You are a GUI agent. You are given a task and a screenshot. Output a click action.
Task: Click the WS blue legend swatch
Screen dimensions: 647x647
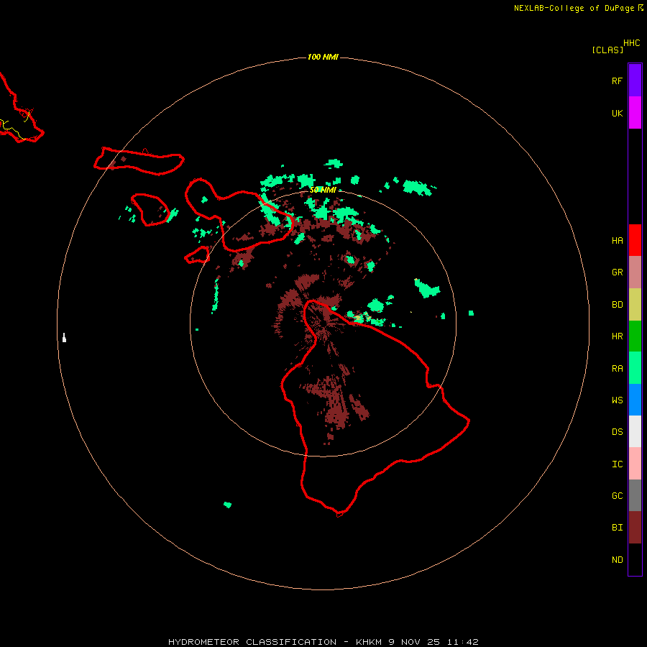[635, 400]
